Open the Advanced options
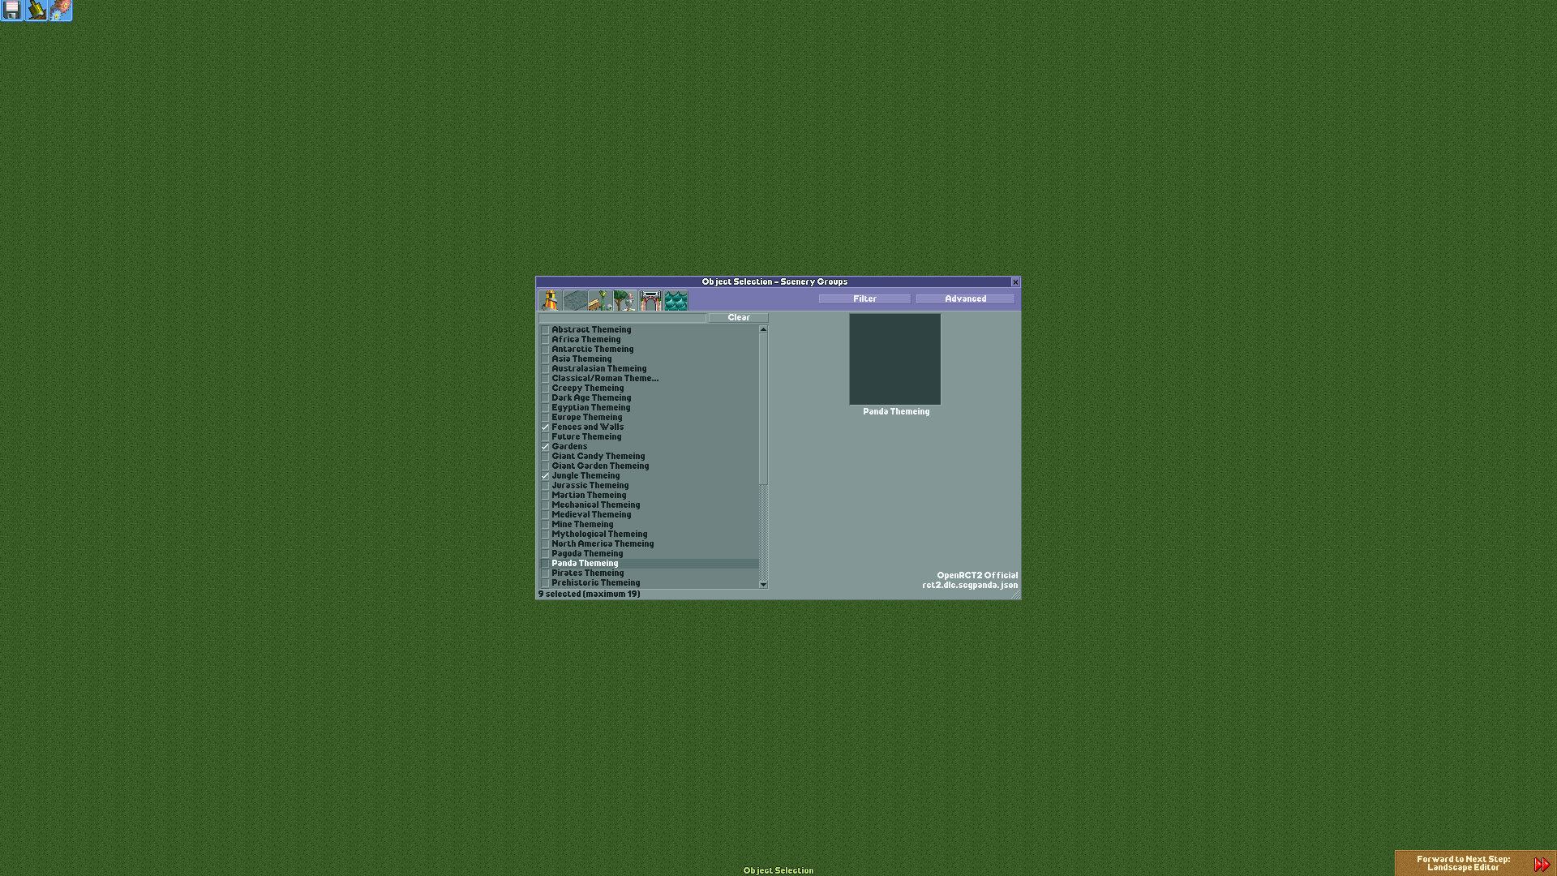This screenshot has width=1557, height=876. [964, 298]
